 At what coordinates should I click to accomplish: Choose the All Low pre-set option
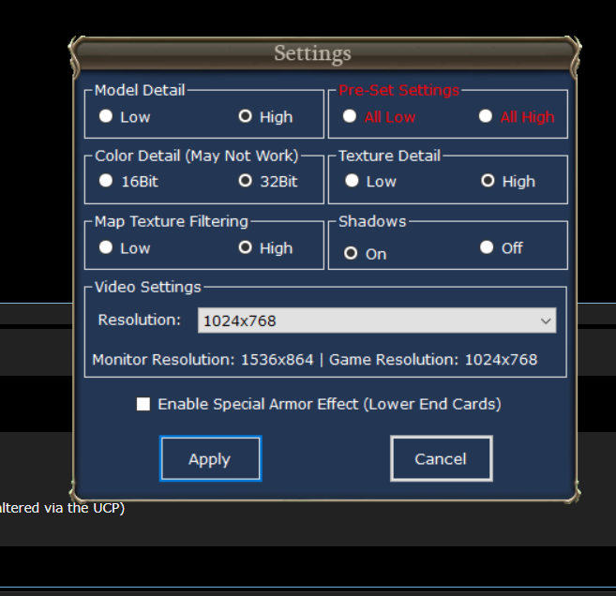pos(350,116)
